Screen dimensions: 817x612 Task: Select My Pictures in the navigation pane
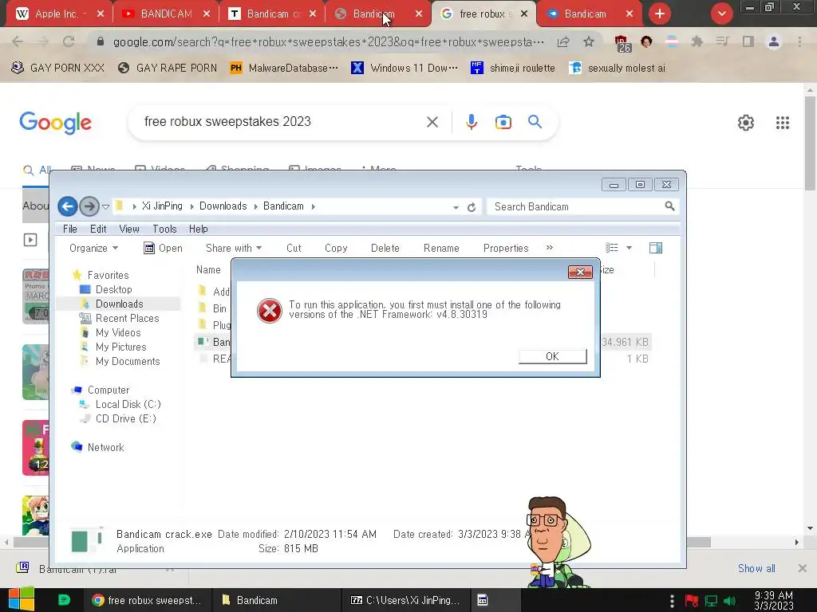[121, 347]
